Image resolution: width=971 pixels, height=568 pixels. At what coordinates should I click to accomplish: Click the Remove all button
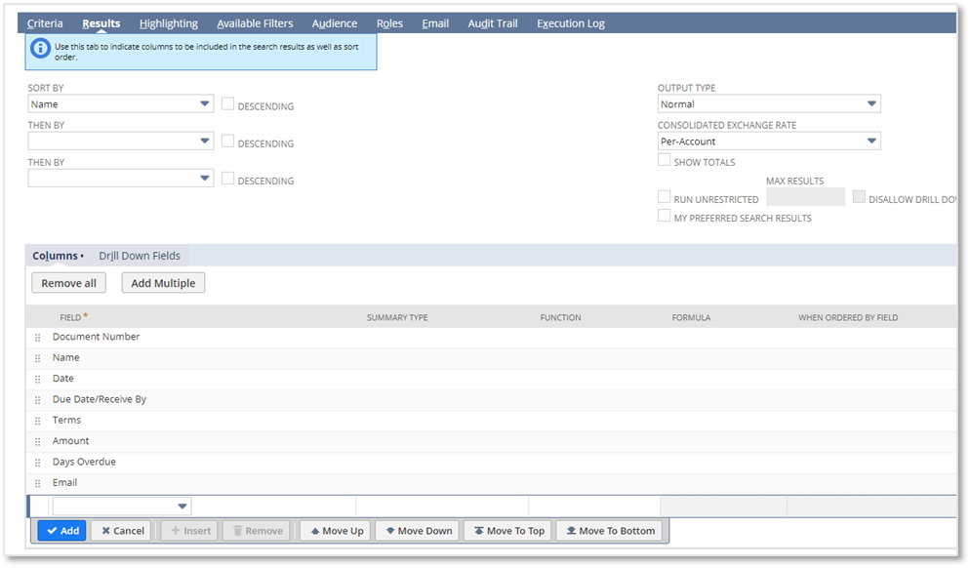[68, 282]
